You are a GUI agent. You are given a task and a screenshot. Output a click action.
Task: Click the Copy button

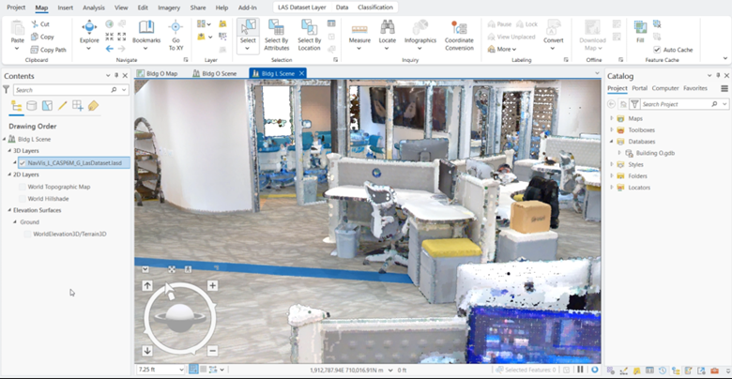point(42,37)
